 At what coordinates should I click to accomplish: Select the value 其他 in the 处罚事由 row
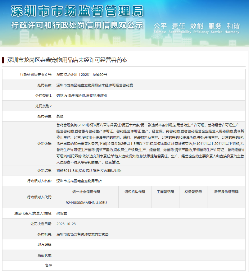coord(60,116)
